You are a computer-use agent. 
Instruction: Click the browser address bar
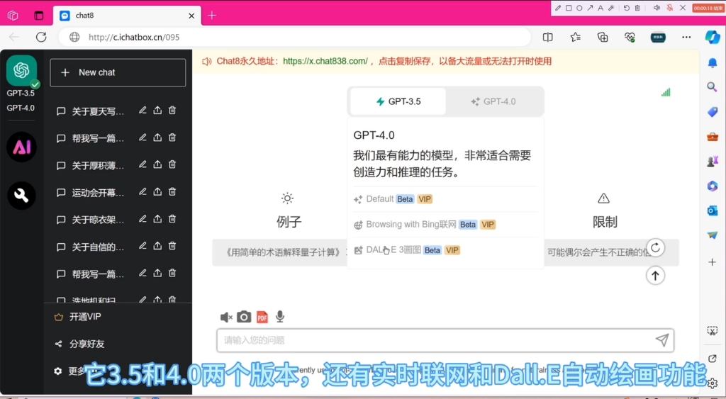(x=294, y=37)
